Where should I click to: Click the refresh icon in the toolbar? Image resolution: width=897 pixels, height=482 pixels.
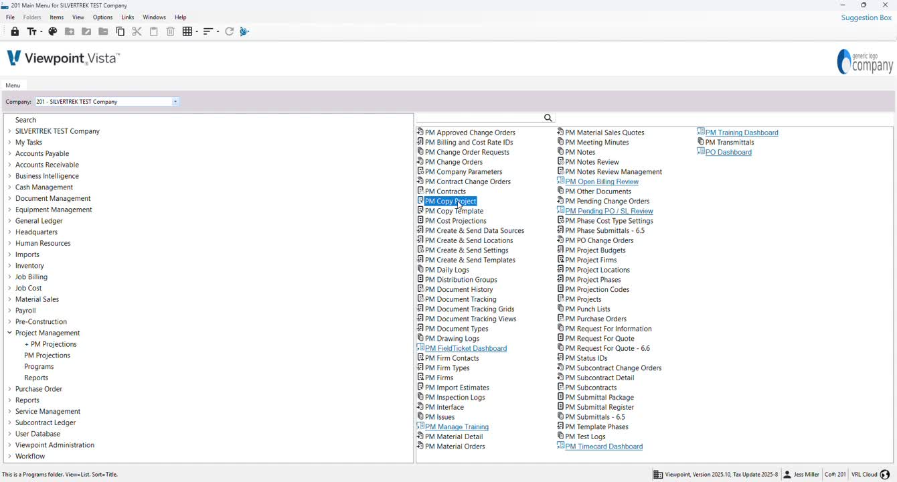pyautogui.click(x=229, y=31)
